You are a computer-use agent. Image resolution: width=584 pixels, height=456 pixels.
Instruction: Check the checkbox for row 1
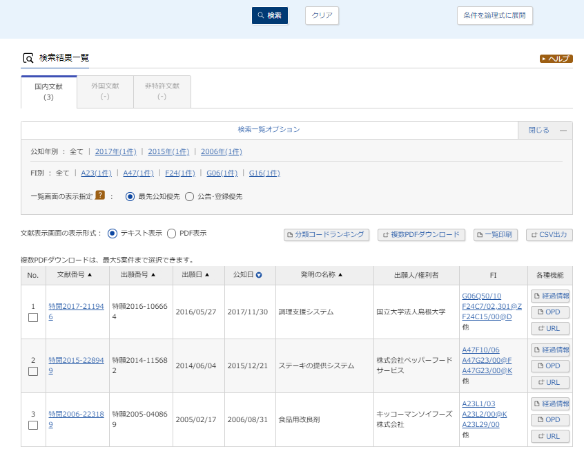(33, 317)
